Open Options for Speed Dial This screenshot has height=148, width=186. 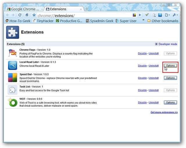170,78
